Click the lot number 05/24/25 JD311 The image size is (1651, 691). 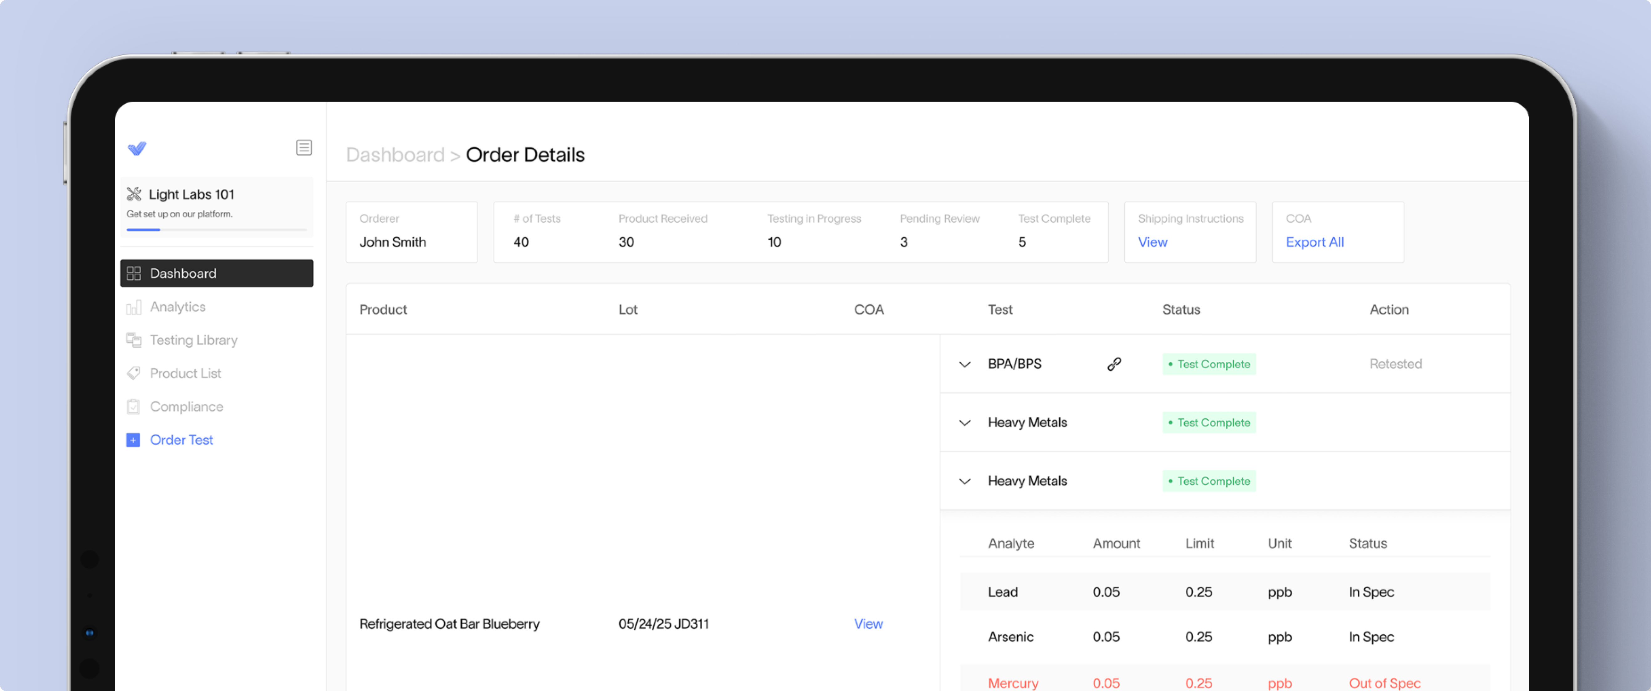[663, 624]
